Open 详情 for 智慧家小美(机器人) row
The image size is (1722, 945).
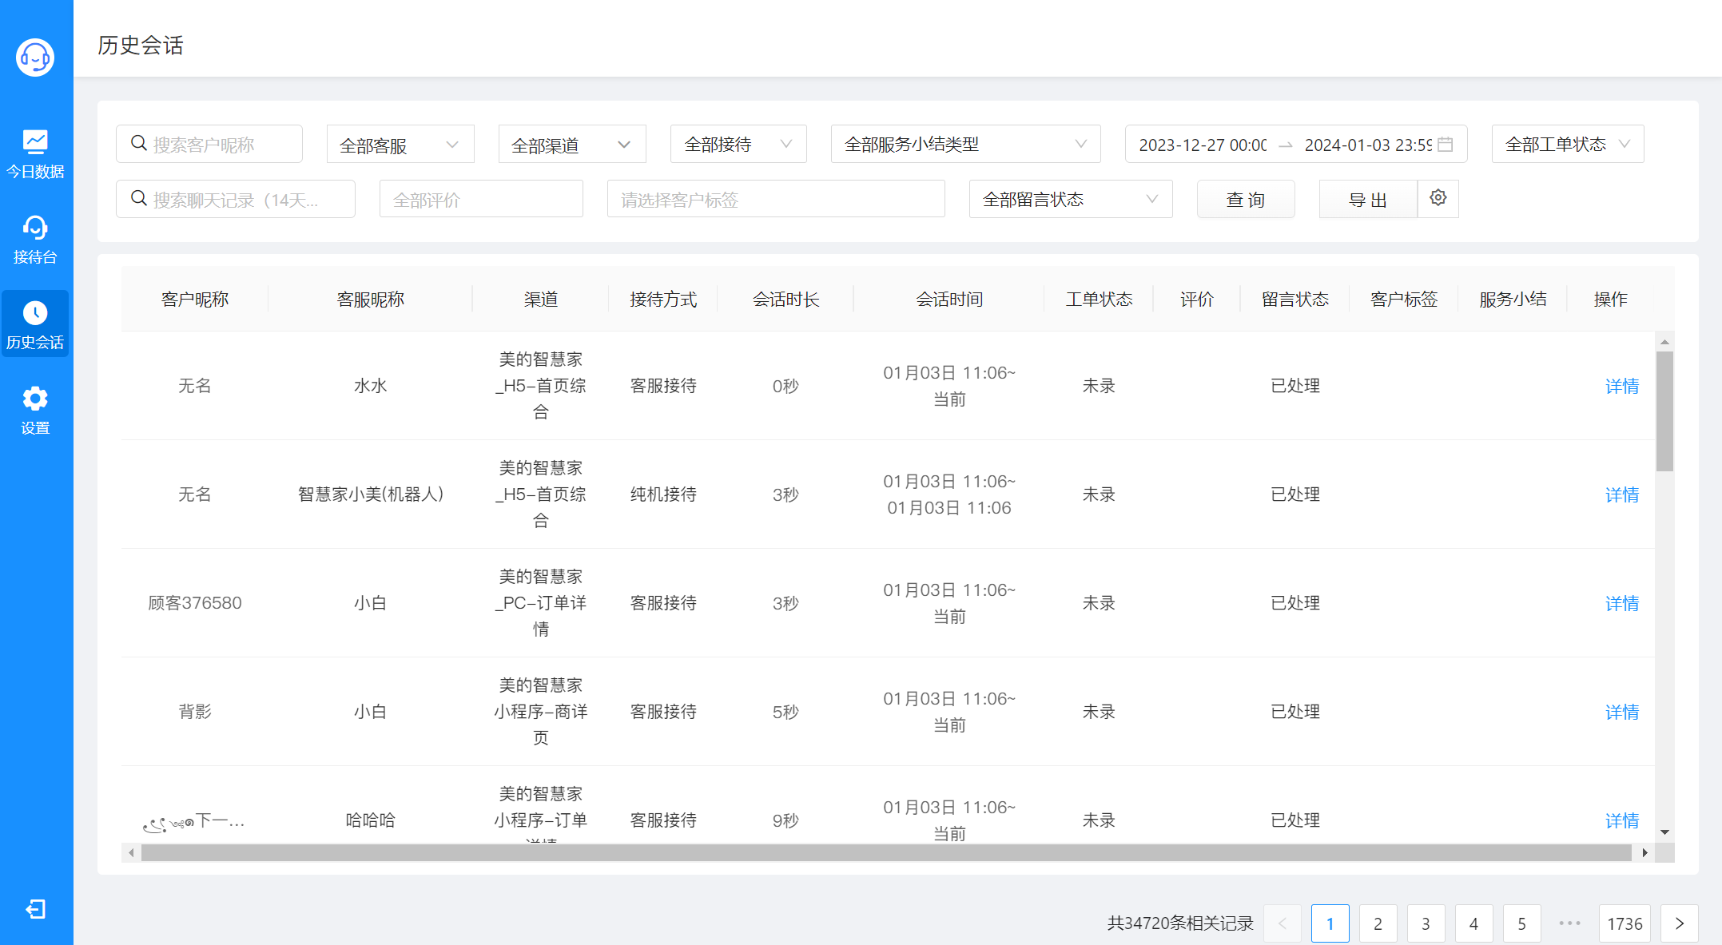[x=1622, y=494]
